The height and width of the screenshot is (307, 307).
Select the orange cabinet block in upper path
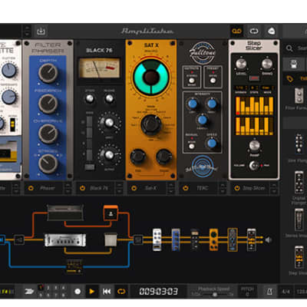click(x=111, y=213)
